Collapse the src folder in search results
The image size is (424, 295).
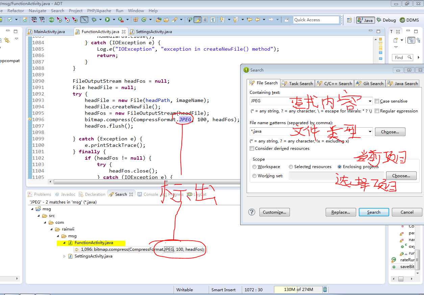[x=39, y=216]
